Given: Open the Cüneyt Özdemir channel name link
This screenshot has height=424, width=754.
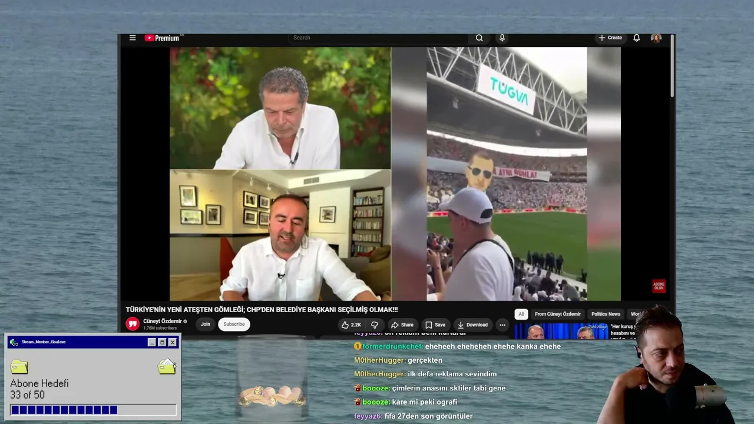Looking at the screenshot, I should (162, 322).
